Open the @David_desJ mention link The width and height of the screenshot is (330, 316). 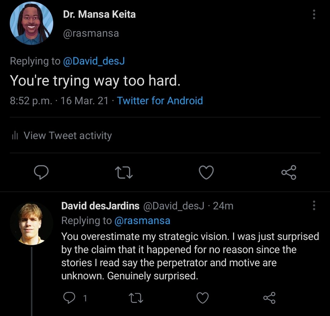pos(94,61)
